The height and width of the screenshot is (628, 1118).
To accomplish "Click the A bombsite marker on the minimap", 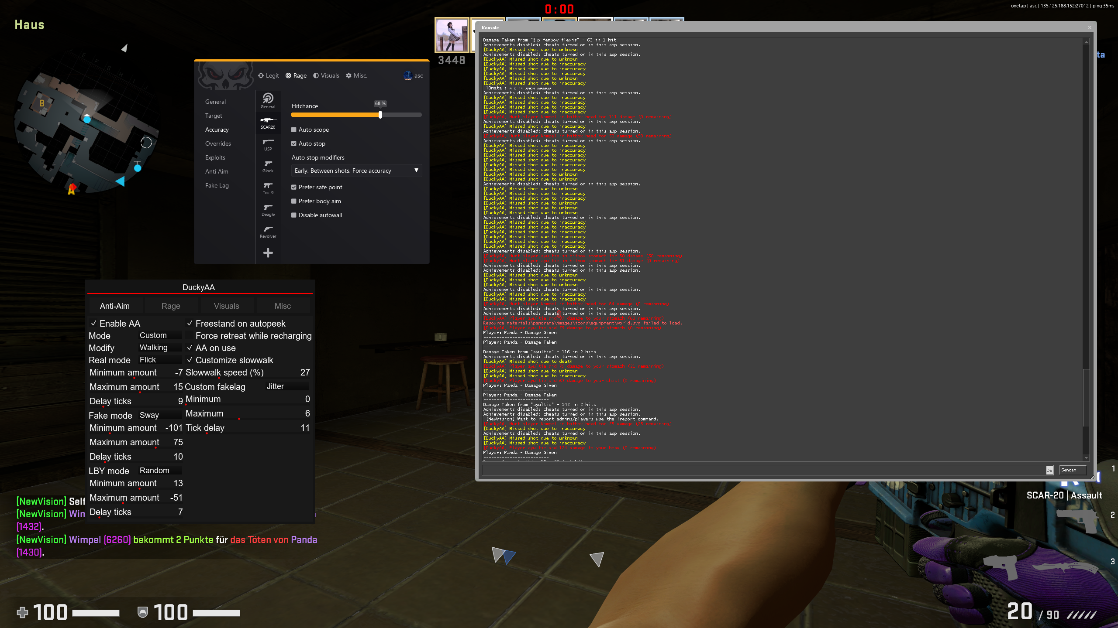I will pyautogui.click(x=72, y=189).
